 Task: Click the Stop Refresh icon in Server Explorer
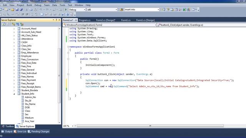[x=8, y=24]
